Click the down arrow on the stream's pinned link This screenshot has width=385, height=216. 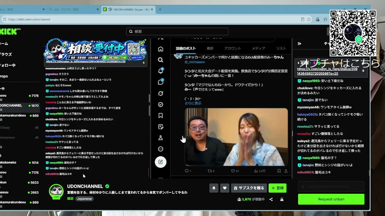pos(144,62)
